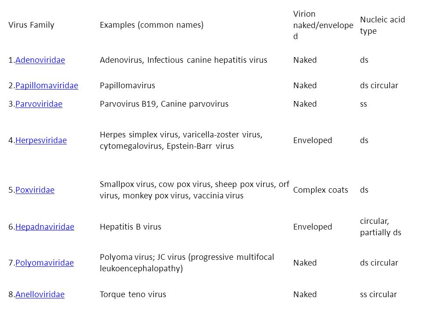Click the Examples (common names) header
This screenshot has width=422, height=316.
152,25
